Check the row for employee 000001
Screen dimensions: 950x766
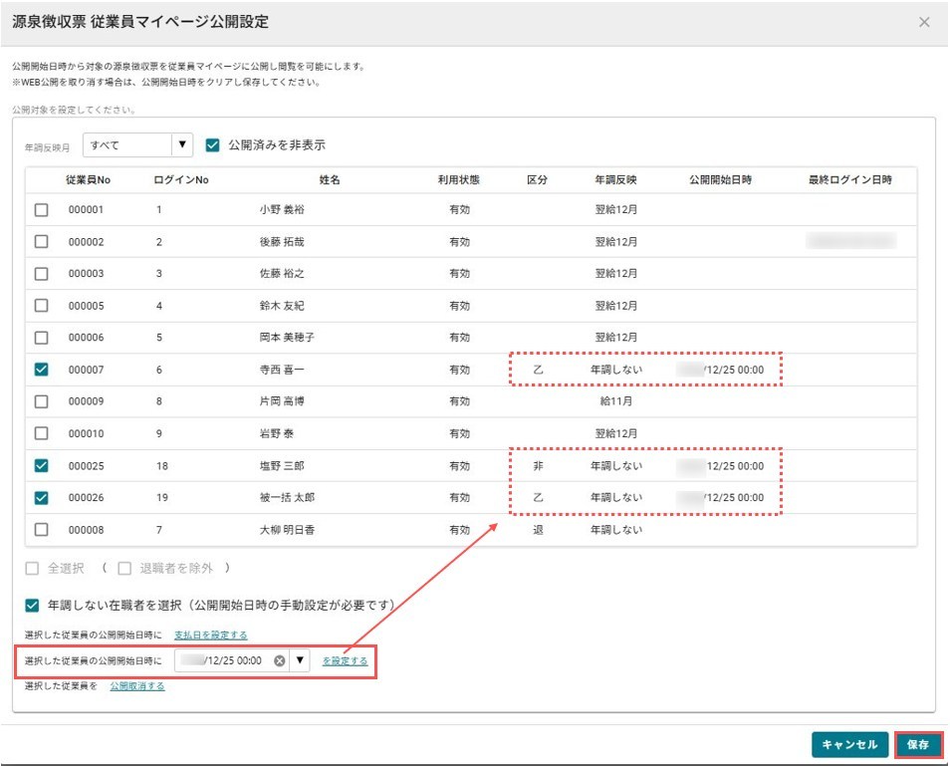pyautogui.click(x=41, y=210)
